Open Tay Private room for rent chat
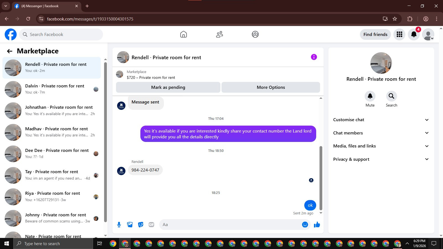This screenshot has height=249, width=443. (x=52, y=175)
